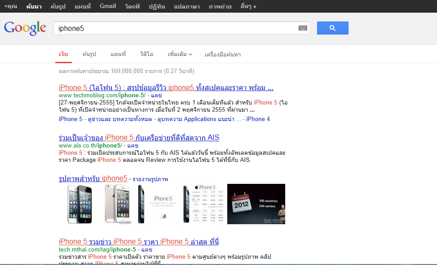Click the Google logo
This screenshot has height=265, width=437.
click(x=25, y=28)
